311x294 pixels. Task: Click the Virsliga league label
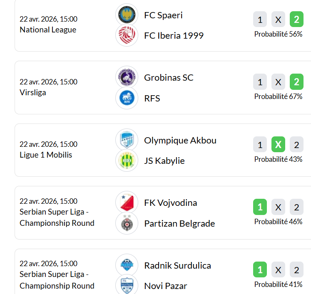point(33,92)
